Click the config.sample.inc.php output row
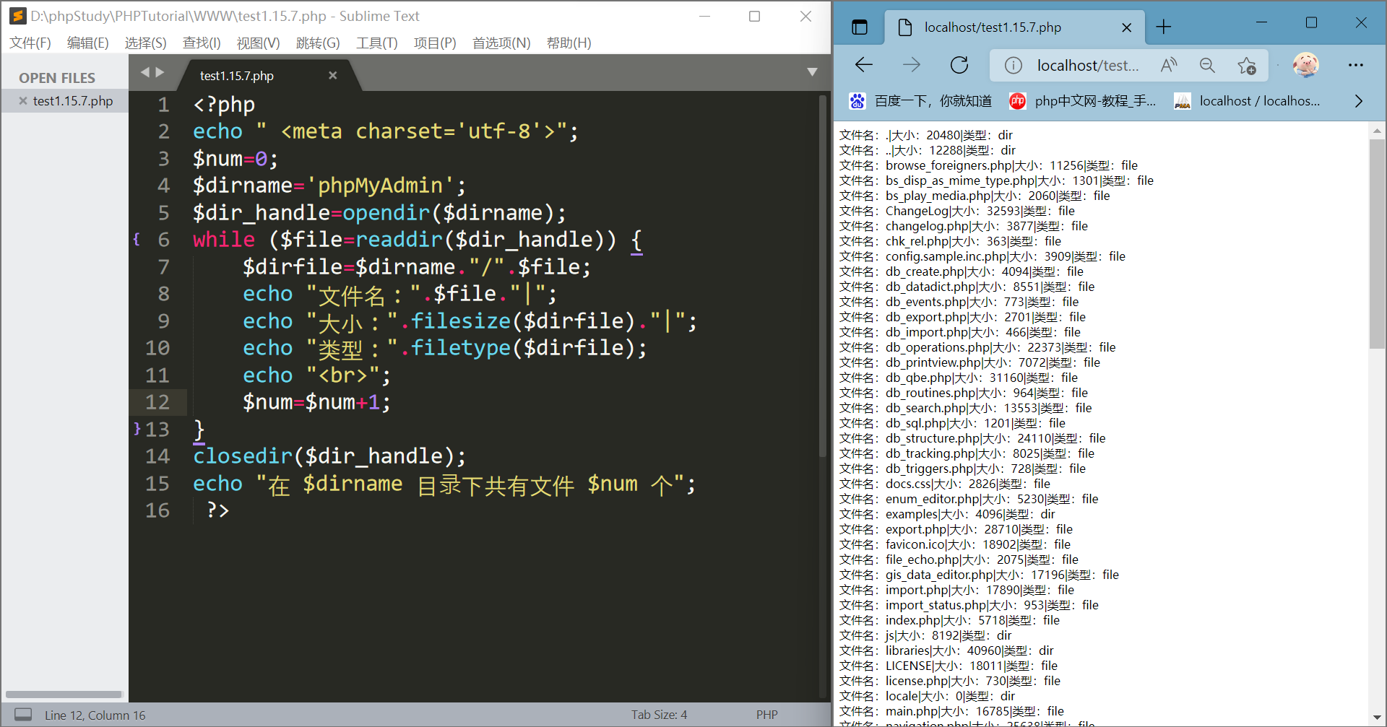Screen dimensions: 1387x727 tap(982, 256)
